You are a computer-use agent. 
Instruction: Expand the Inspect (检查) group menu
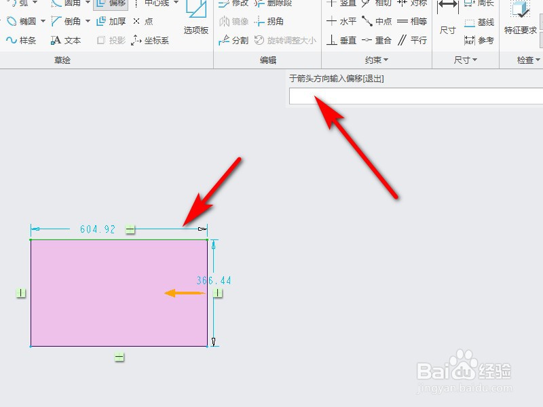click(529, 60)
